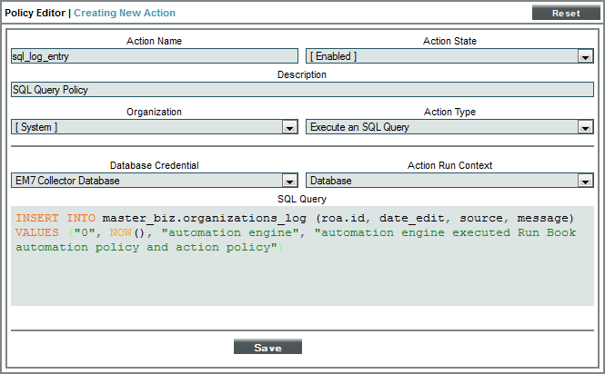605x374 pixels.
Task: Hit the down arrow on Action Run Context
Action: [585, 182]
